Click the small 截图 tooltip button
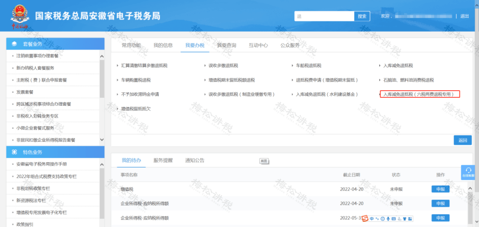 coord(263,161)
